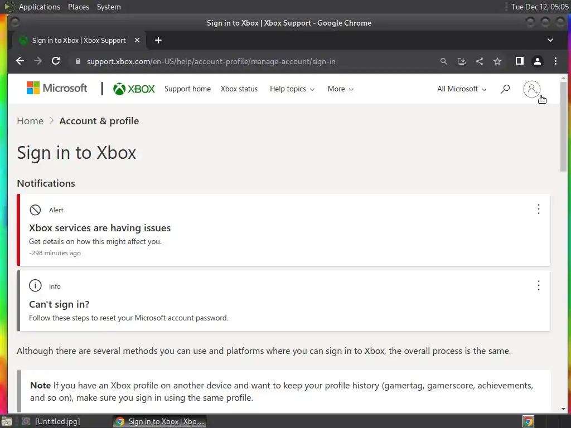Click 'Follow these steps to reset' text
This screenshot has width=571, height=428.
point(129,318)
